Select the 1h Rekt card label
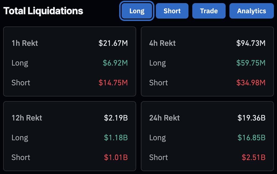 pyautogui.click(x=25, y=43)
